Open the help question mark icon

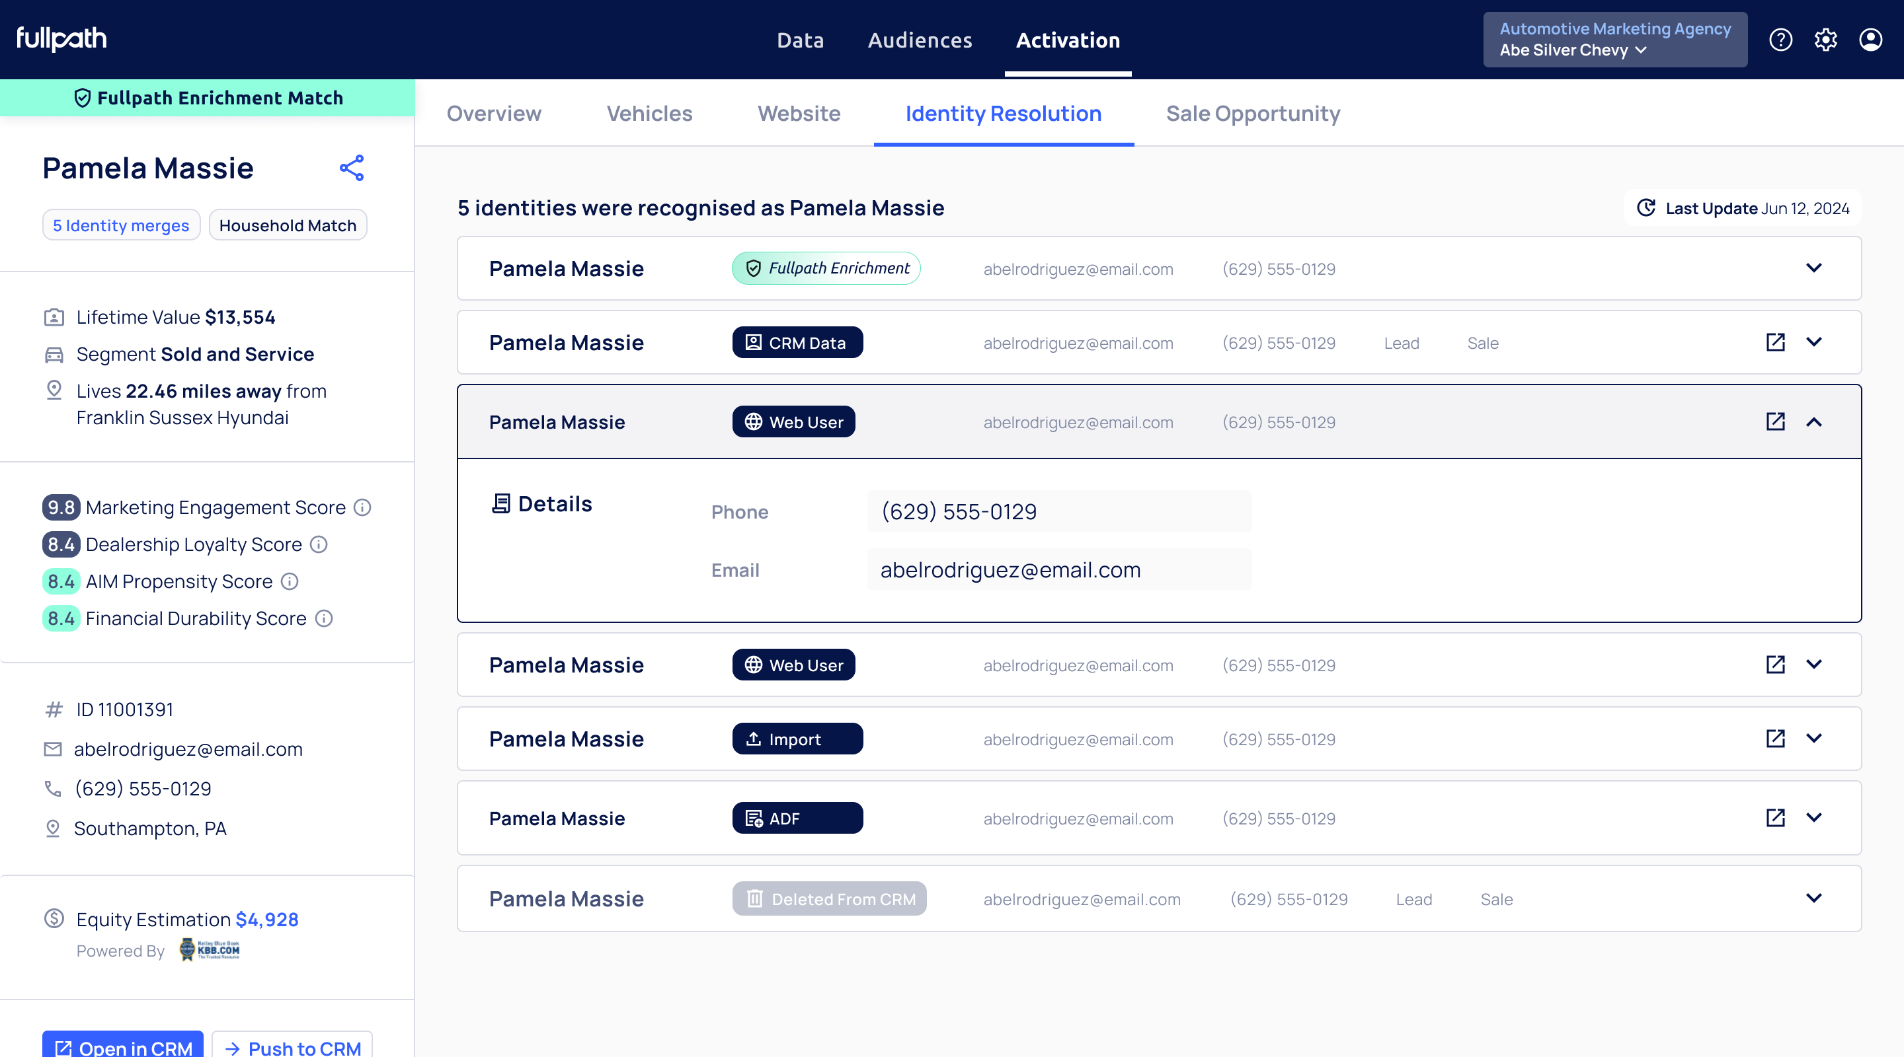click(1780, 40)
